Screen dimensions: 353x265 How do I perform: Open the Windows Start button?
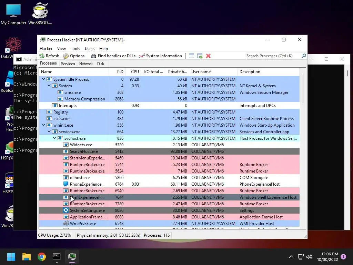click(11, 257)
